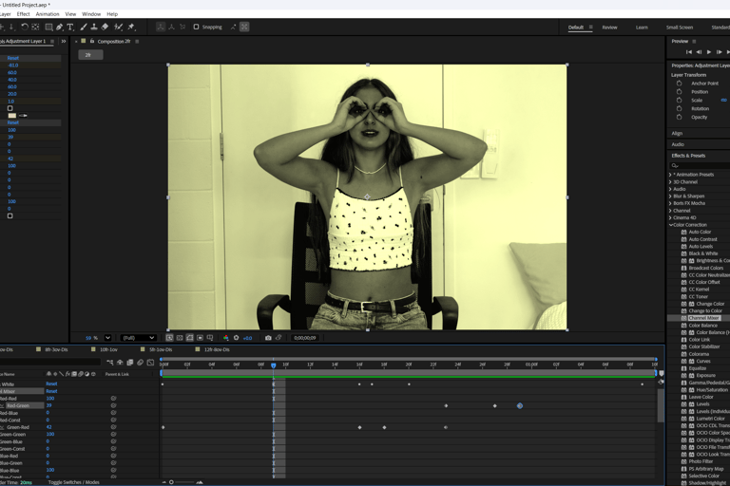
Task: Switch to the Learn workspace
Action: click(x=642, y=28)
